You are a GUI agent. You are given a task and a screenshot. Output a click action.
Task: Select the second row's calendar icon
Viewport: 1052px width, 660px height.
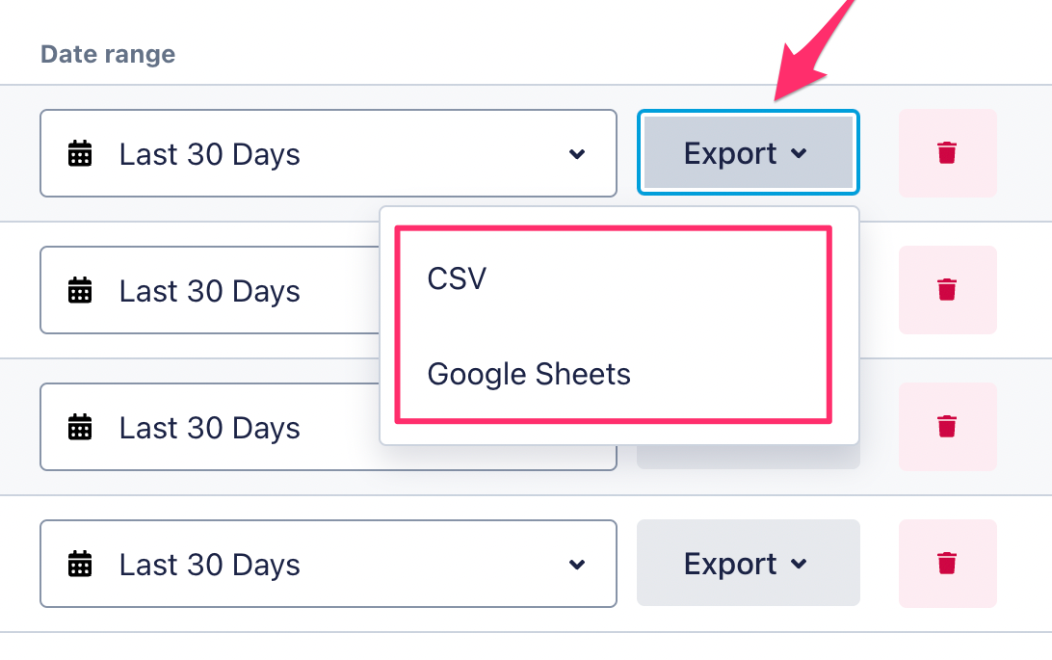coord(81,291)
